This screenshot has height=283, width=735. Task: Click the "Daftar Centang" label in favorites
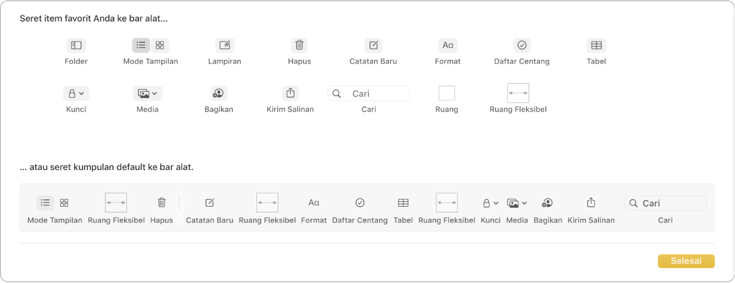[522, 61]
